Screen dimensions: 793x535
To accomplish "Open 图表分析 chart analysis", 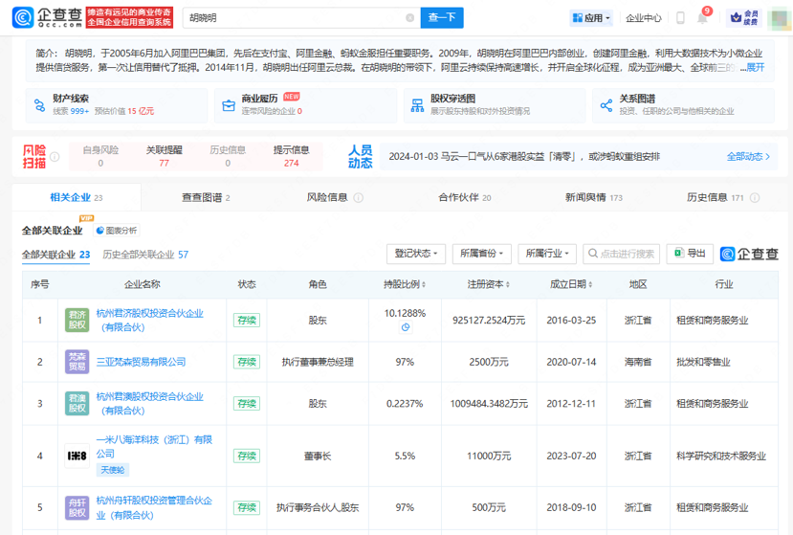I will (115, 231).
